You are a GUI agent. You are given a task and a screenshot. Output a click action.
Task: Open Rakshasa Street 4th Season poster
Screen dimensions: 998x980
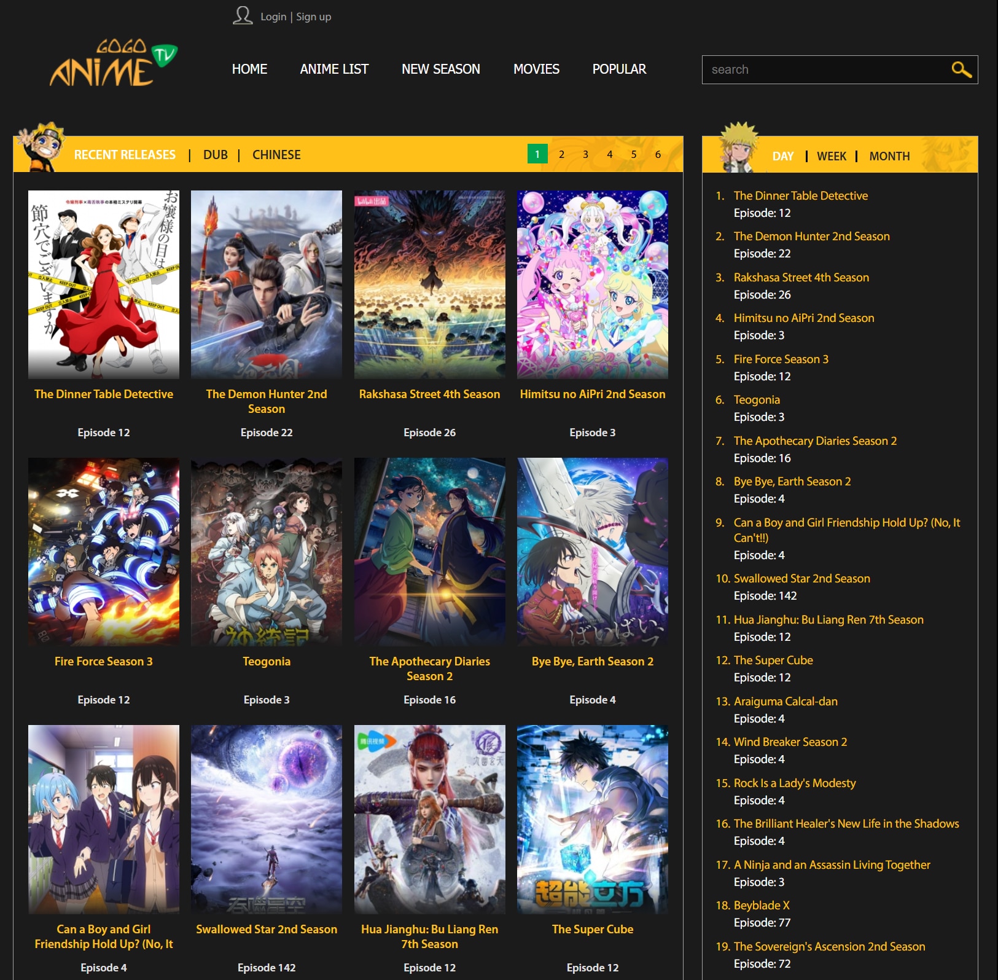point(430,284)
